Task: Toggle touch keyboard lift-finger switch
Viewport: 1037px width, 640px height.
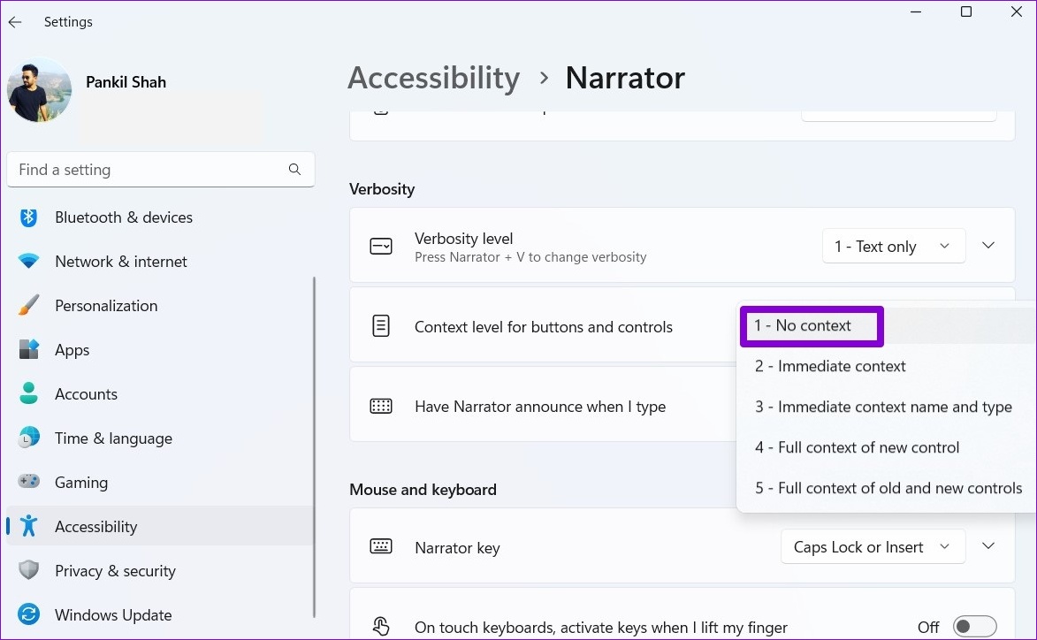Action: (x=974, y=627)
